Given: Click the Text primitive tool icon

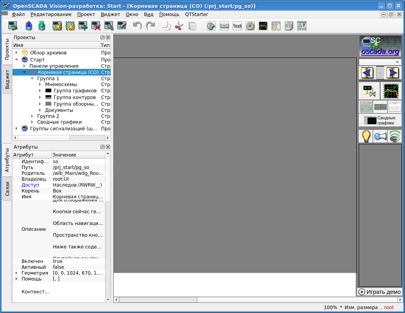Looking at the screenshot, I should [237, 26].
